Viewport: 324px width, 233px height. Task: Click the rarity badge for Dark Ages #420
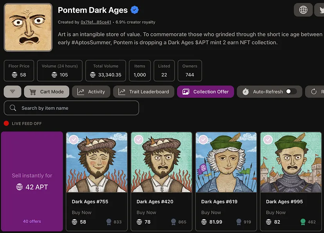click(x=173, y=222)
